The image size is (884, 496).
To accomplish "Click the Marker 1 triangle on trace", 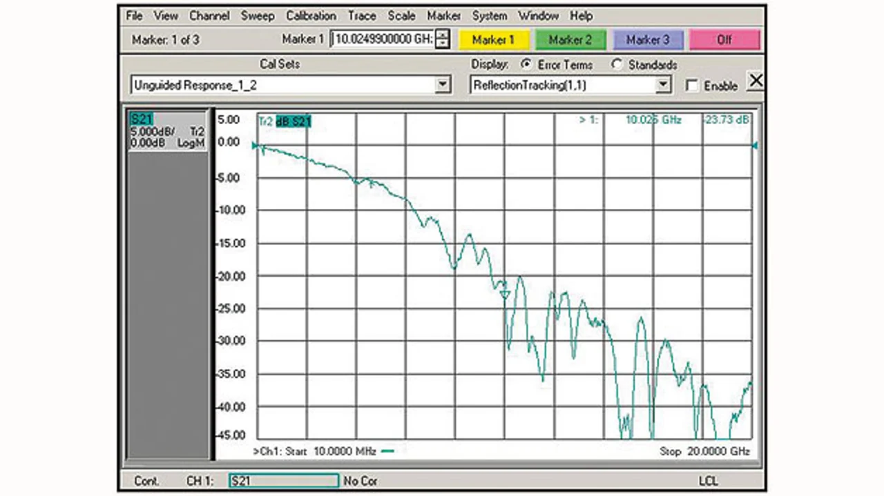I will (504, 295).
